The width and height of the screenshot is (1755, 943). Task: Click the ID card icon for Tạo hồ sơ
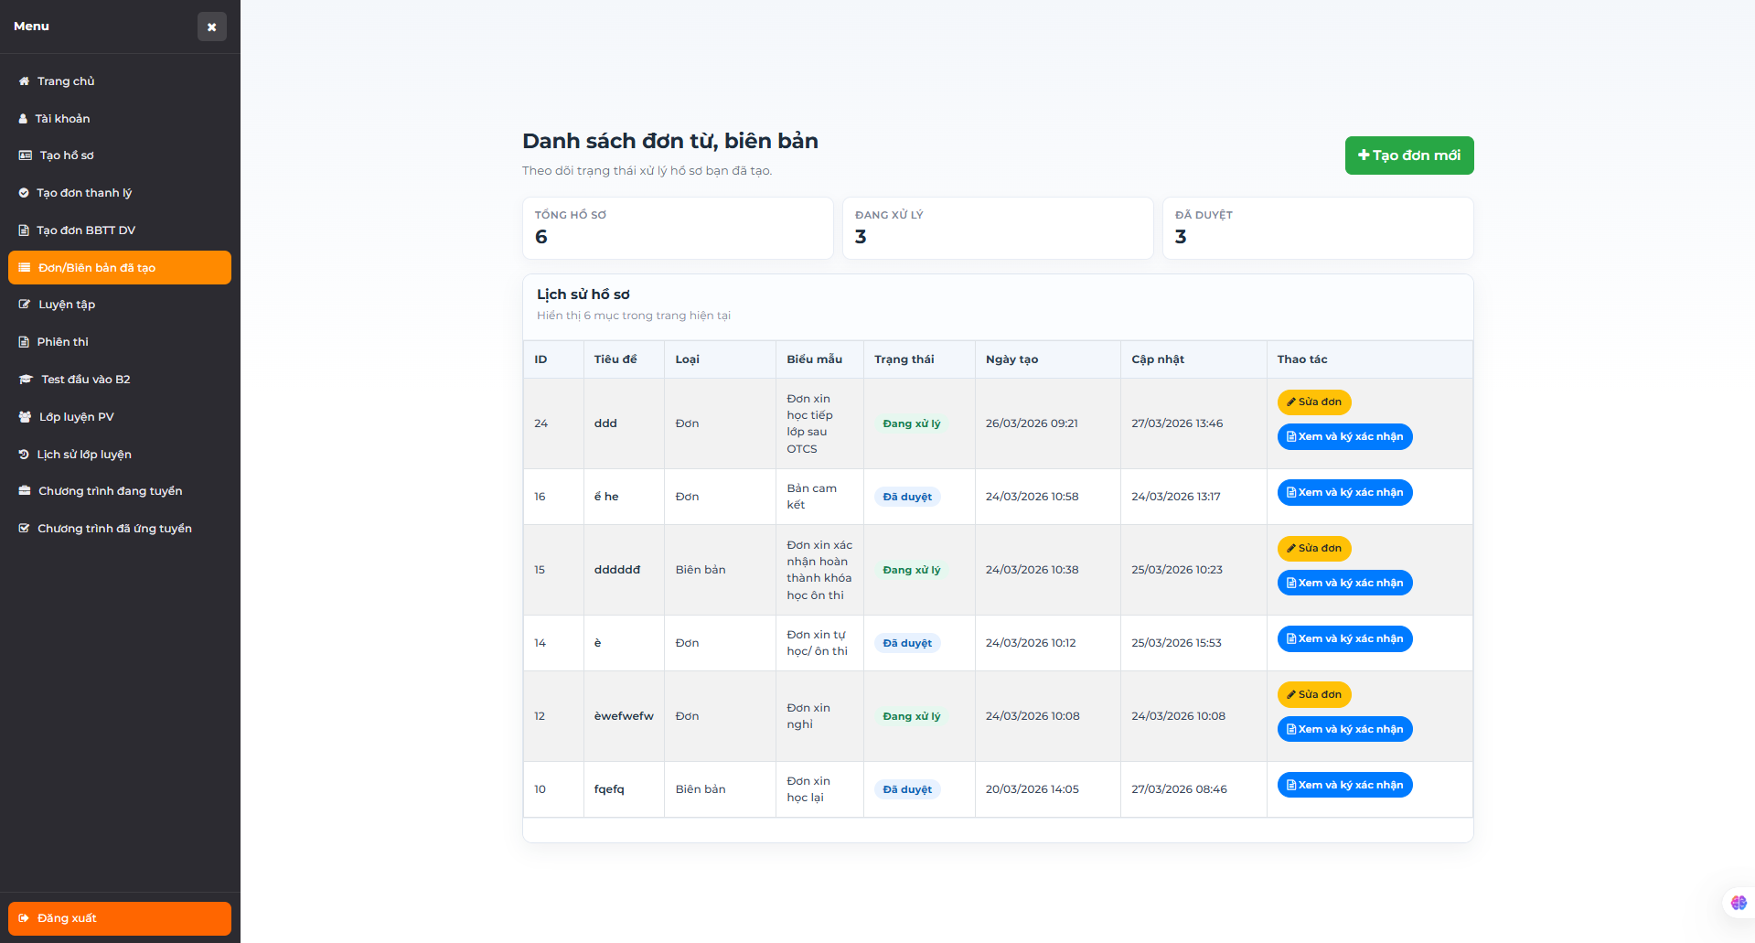tap(26, 155)
